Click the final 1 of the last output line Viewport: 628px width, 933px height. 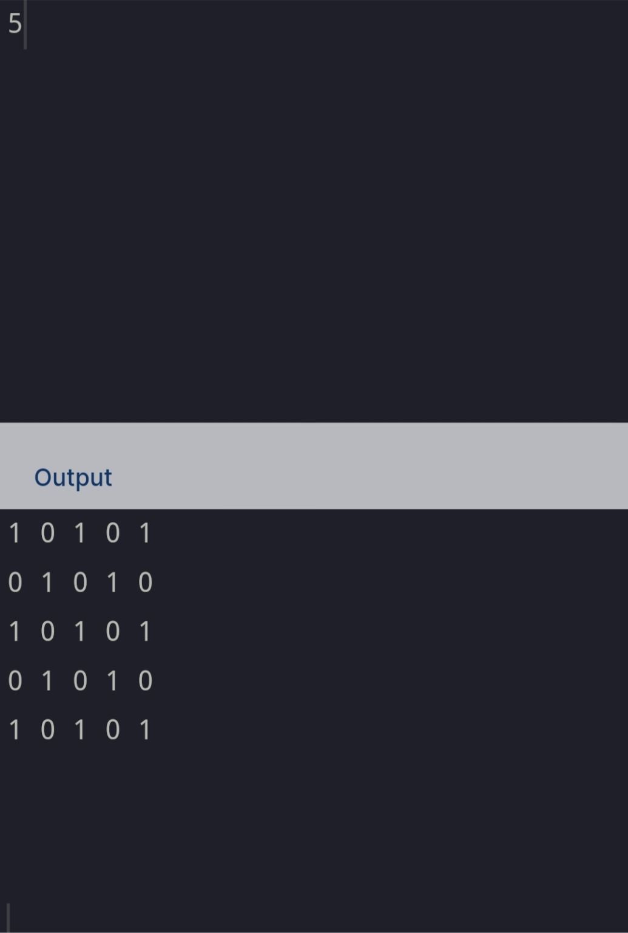(144, 730)
